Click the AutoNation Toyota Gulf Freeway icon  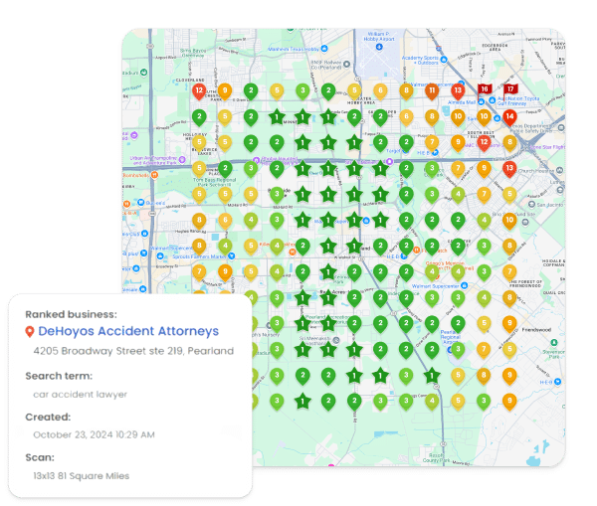(493, 100)
